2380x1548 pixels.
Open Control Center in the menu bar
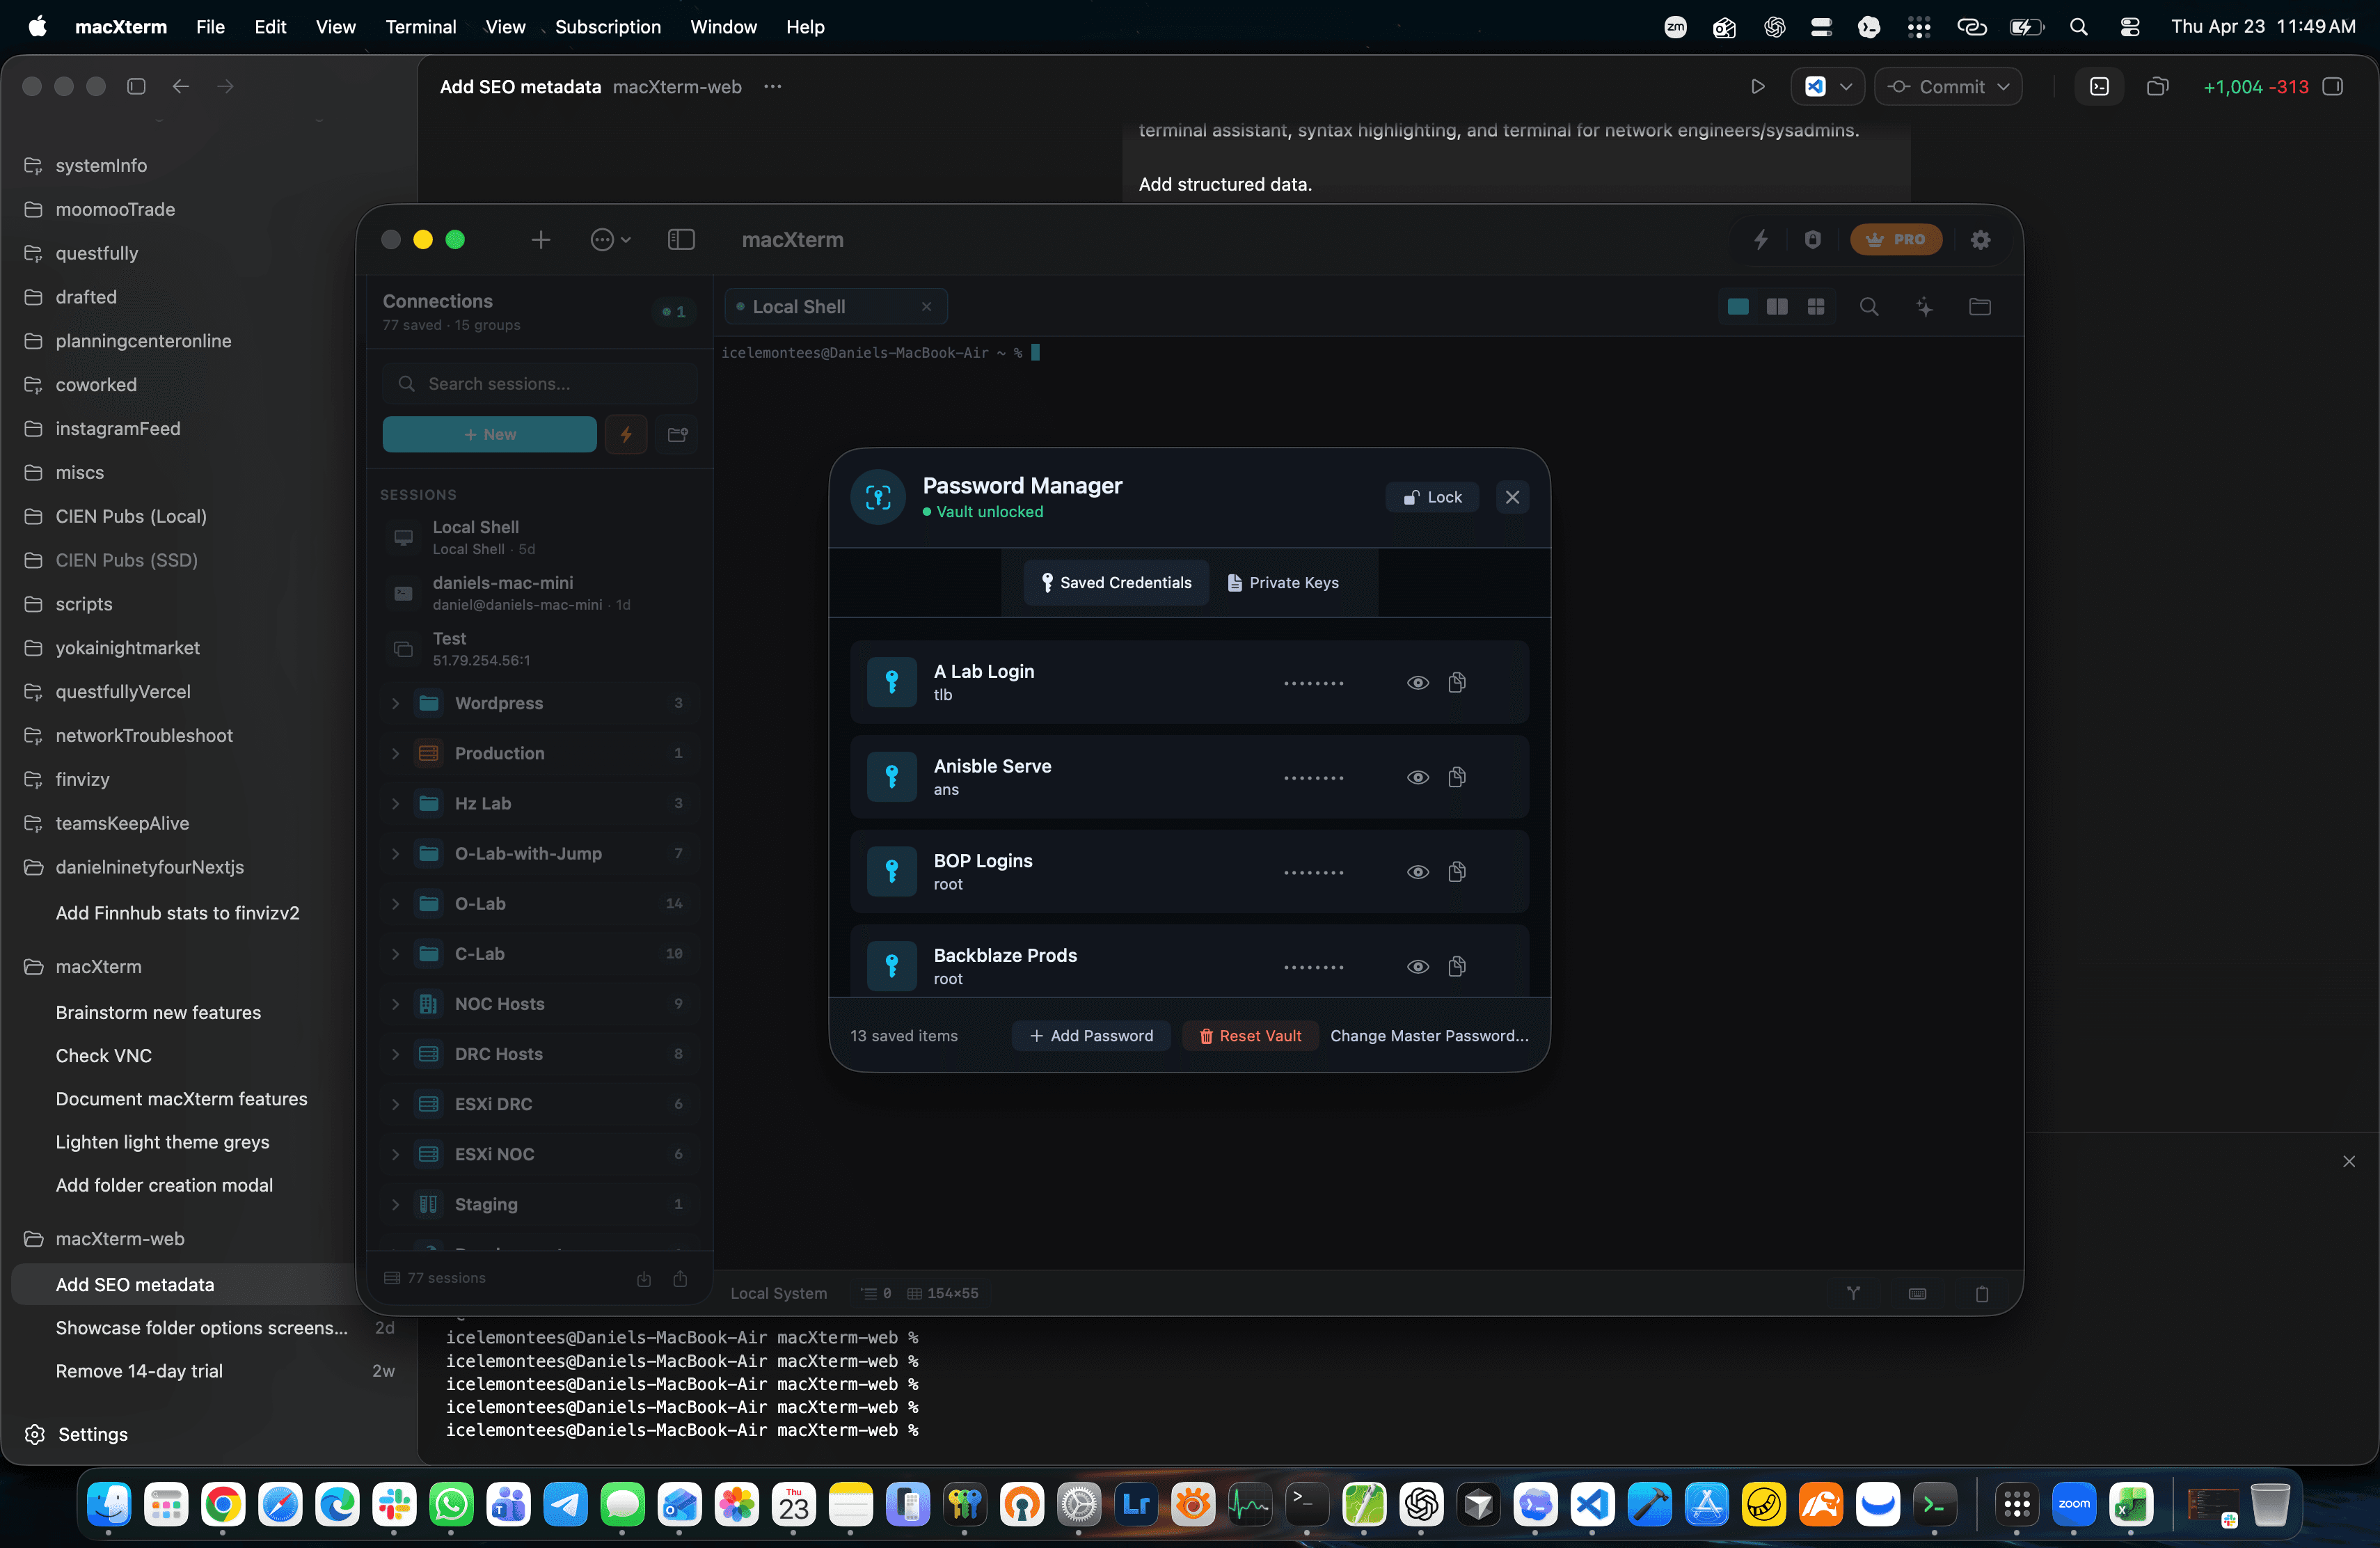2129,27
